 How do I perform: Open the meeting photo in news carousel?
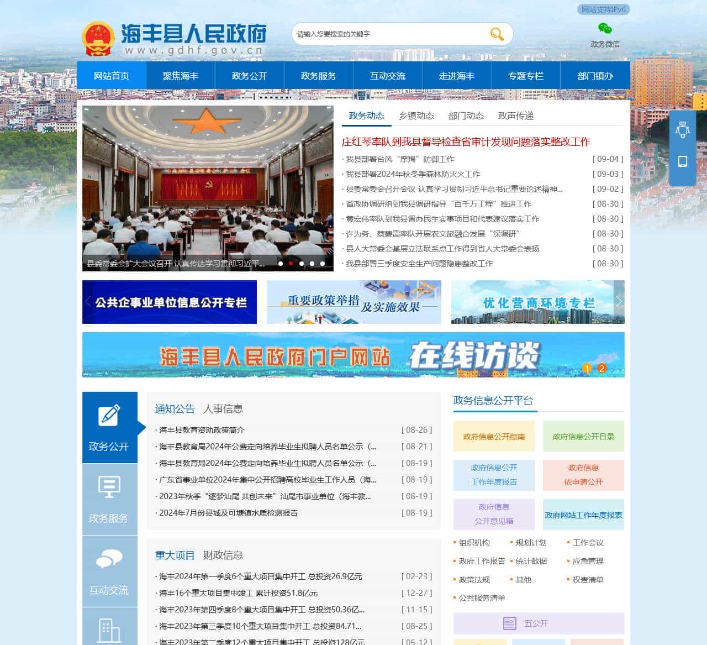(208, 188)
